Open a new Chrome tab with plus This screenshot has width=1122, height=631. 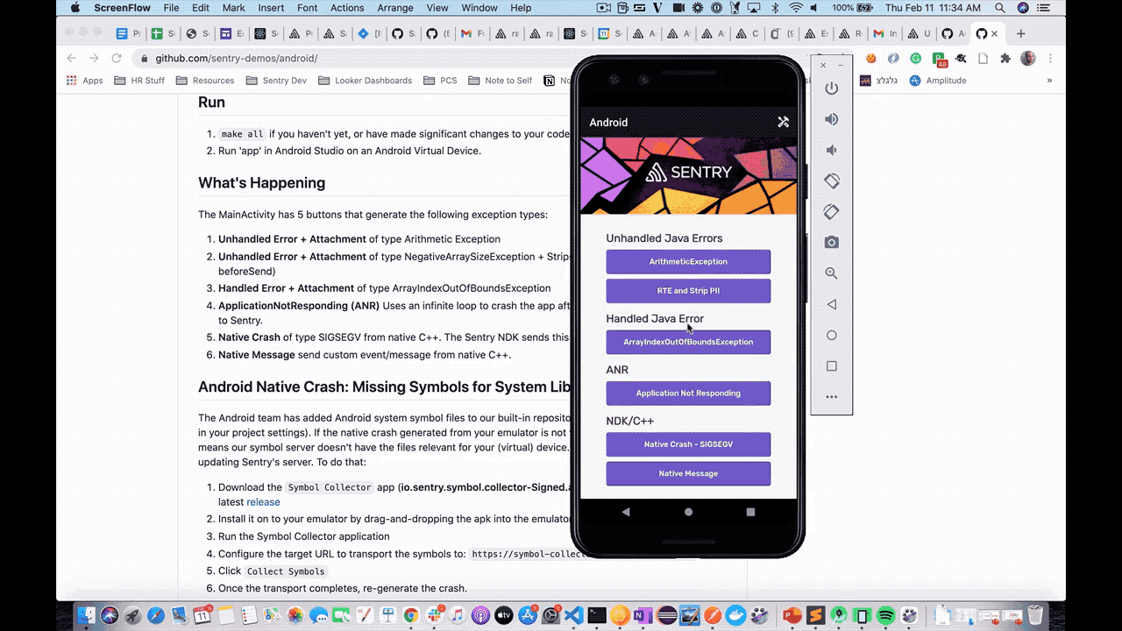tap(1021, 34)
